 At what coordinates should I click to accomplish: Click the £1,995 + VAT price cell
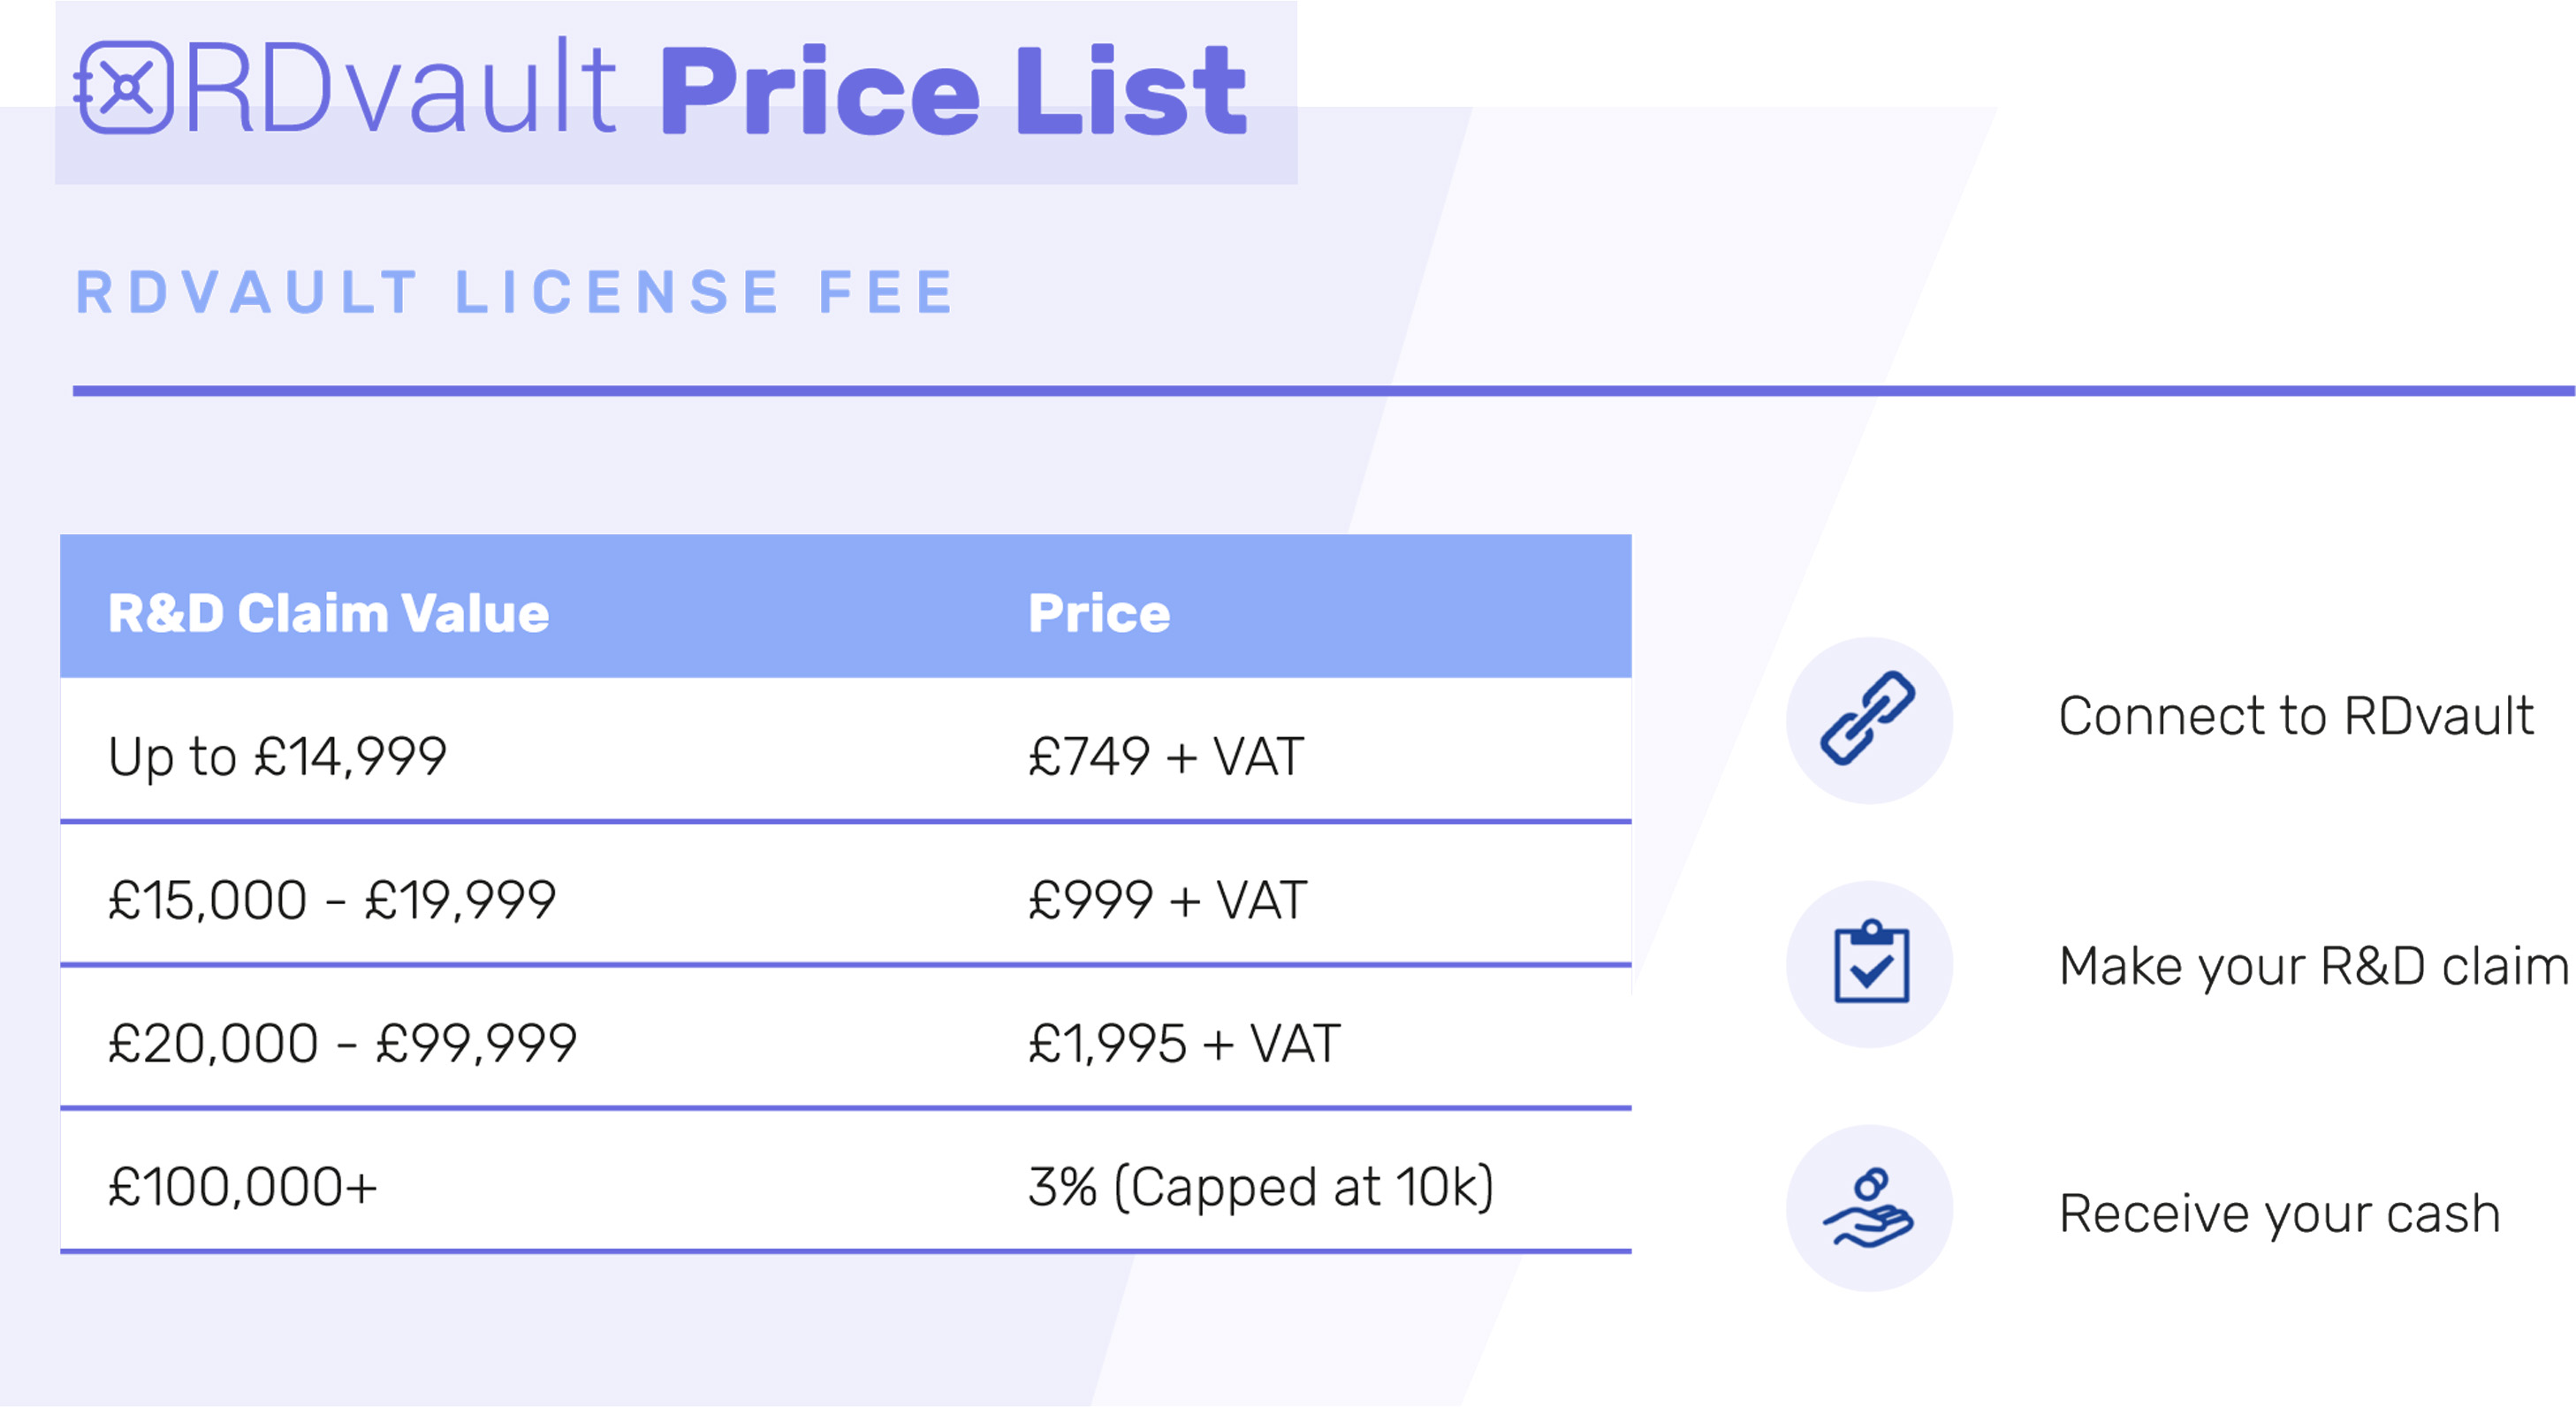point(1184,1044)
